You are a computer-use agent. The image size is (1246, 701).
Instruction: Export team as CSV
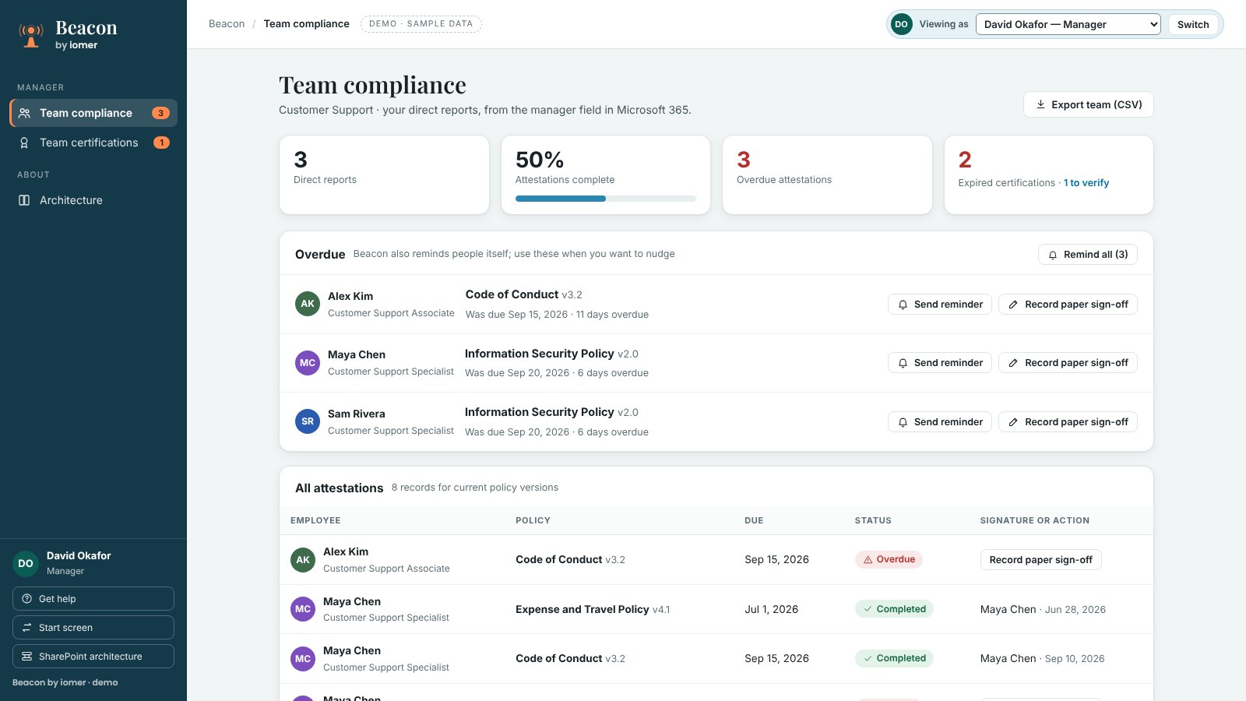(x=1088, y=104)
